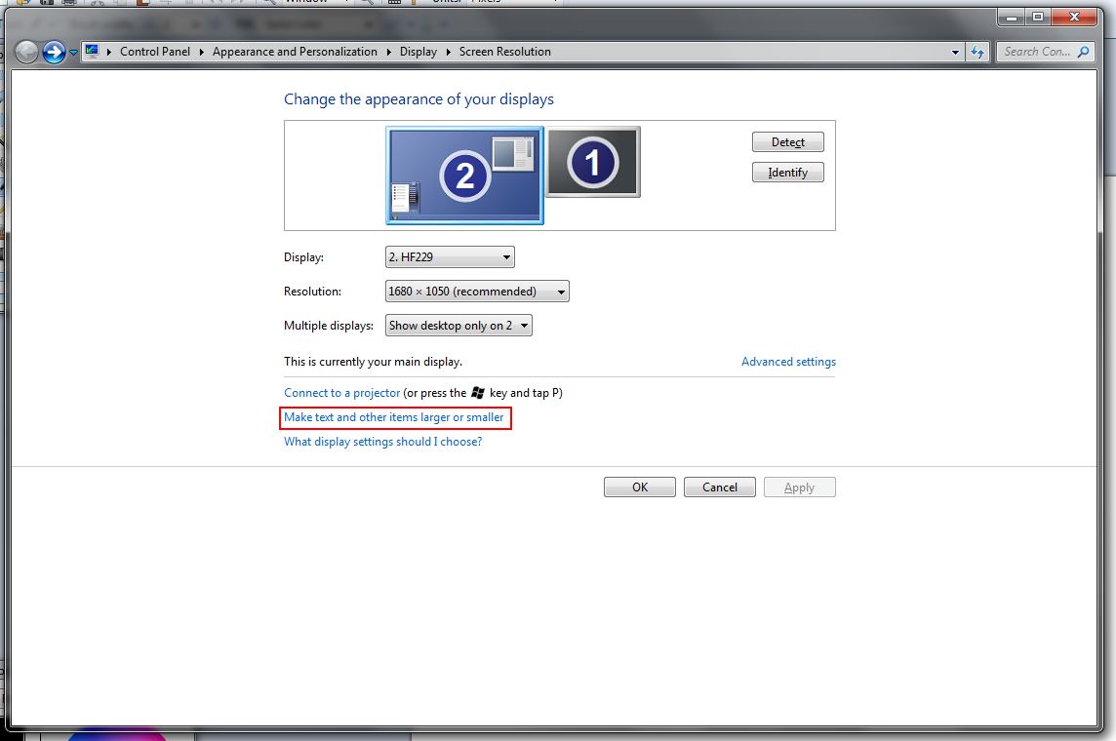The width and height of the screenshot is (1116, 741).
Task: Click the Back navigation arrow
Action: pos(26,52)
